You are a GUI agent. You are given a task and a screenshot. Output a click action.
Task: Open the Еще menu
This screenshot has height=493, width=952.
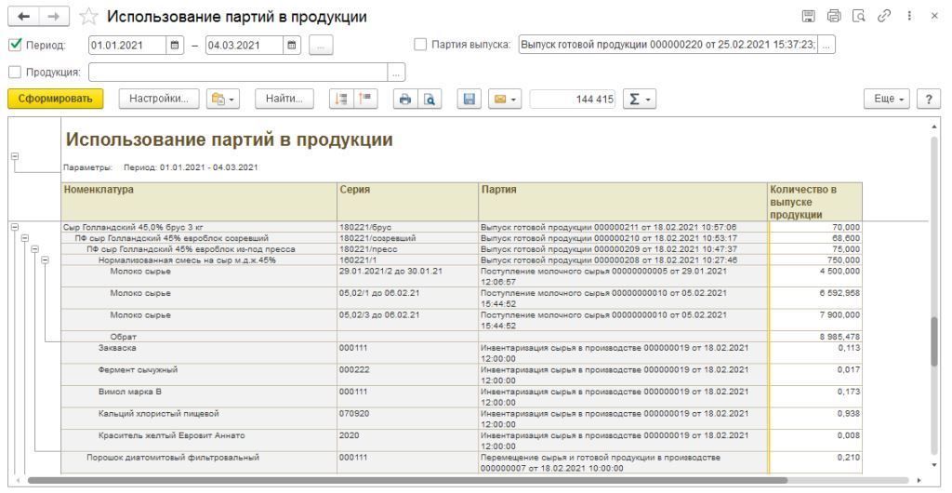pos(886,99)
